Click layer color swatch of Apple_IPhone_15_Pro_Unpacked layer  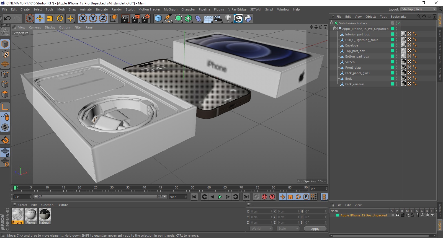coord(338,215)
